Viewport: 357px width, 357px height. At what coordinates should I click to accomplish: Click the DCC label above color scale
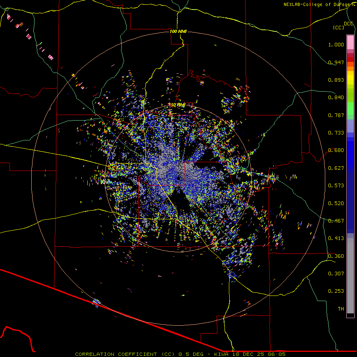[x=348, y=24]
